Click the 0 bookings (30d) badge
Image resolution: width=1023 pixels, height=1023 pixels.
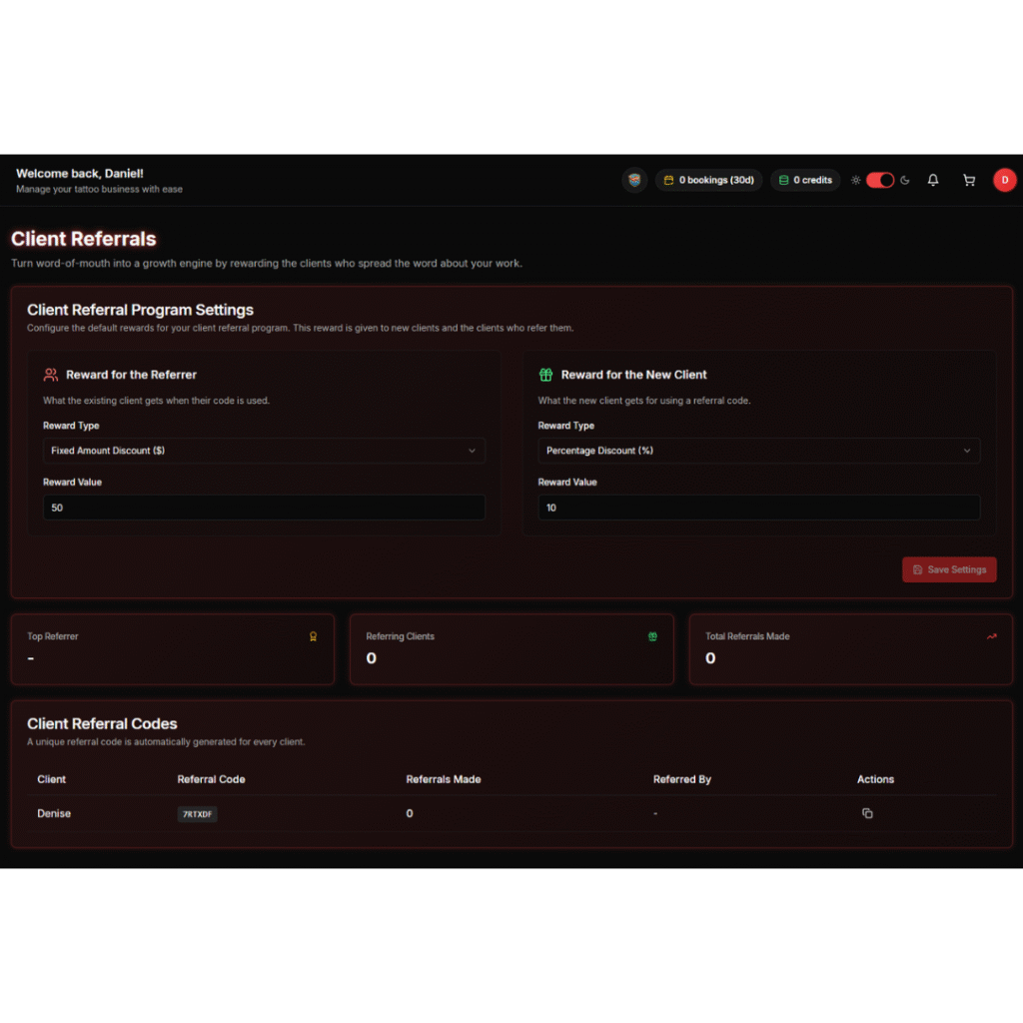pyautogui.click(x=708, y=181)
